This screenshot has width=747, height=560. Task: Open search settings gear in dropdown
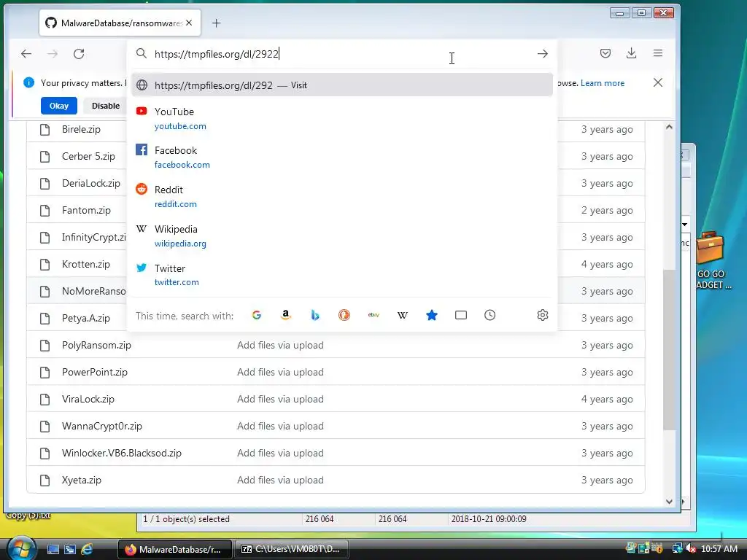click(x=542, y=315)
